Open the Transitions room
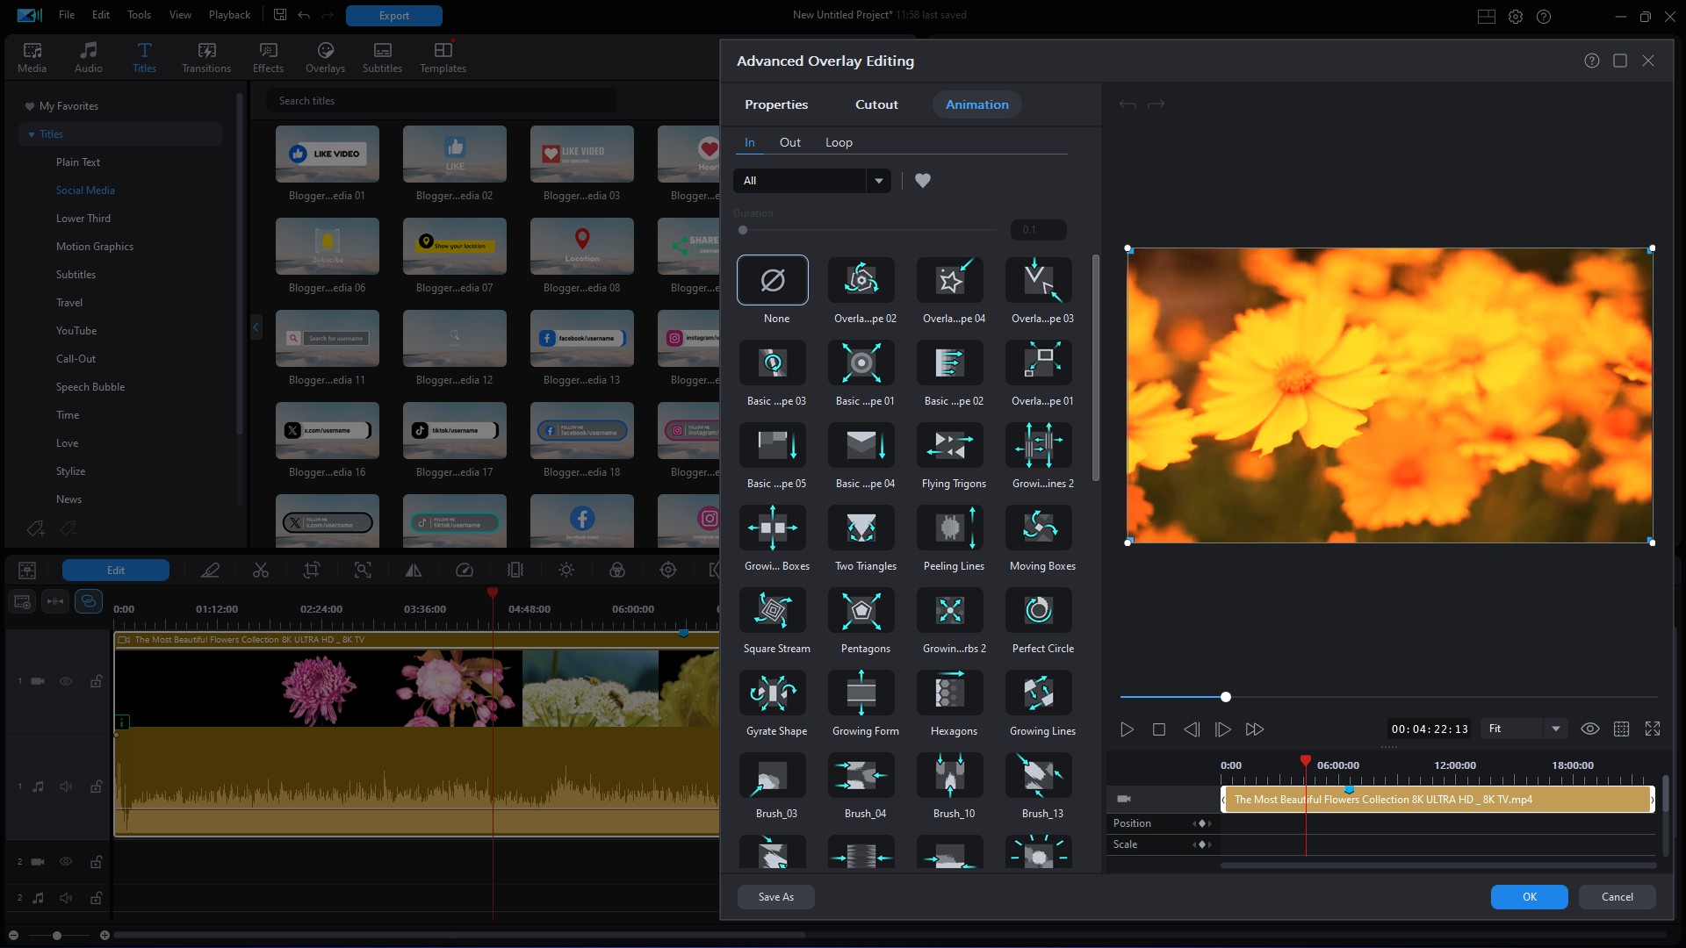The width and height of the screenshot is (1686, 948). [206, 57]
